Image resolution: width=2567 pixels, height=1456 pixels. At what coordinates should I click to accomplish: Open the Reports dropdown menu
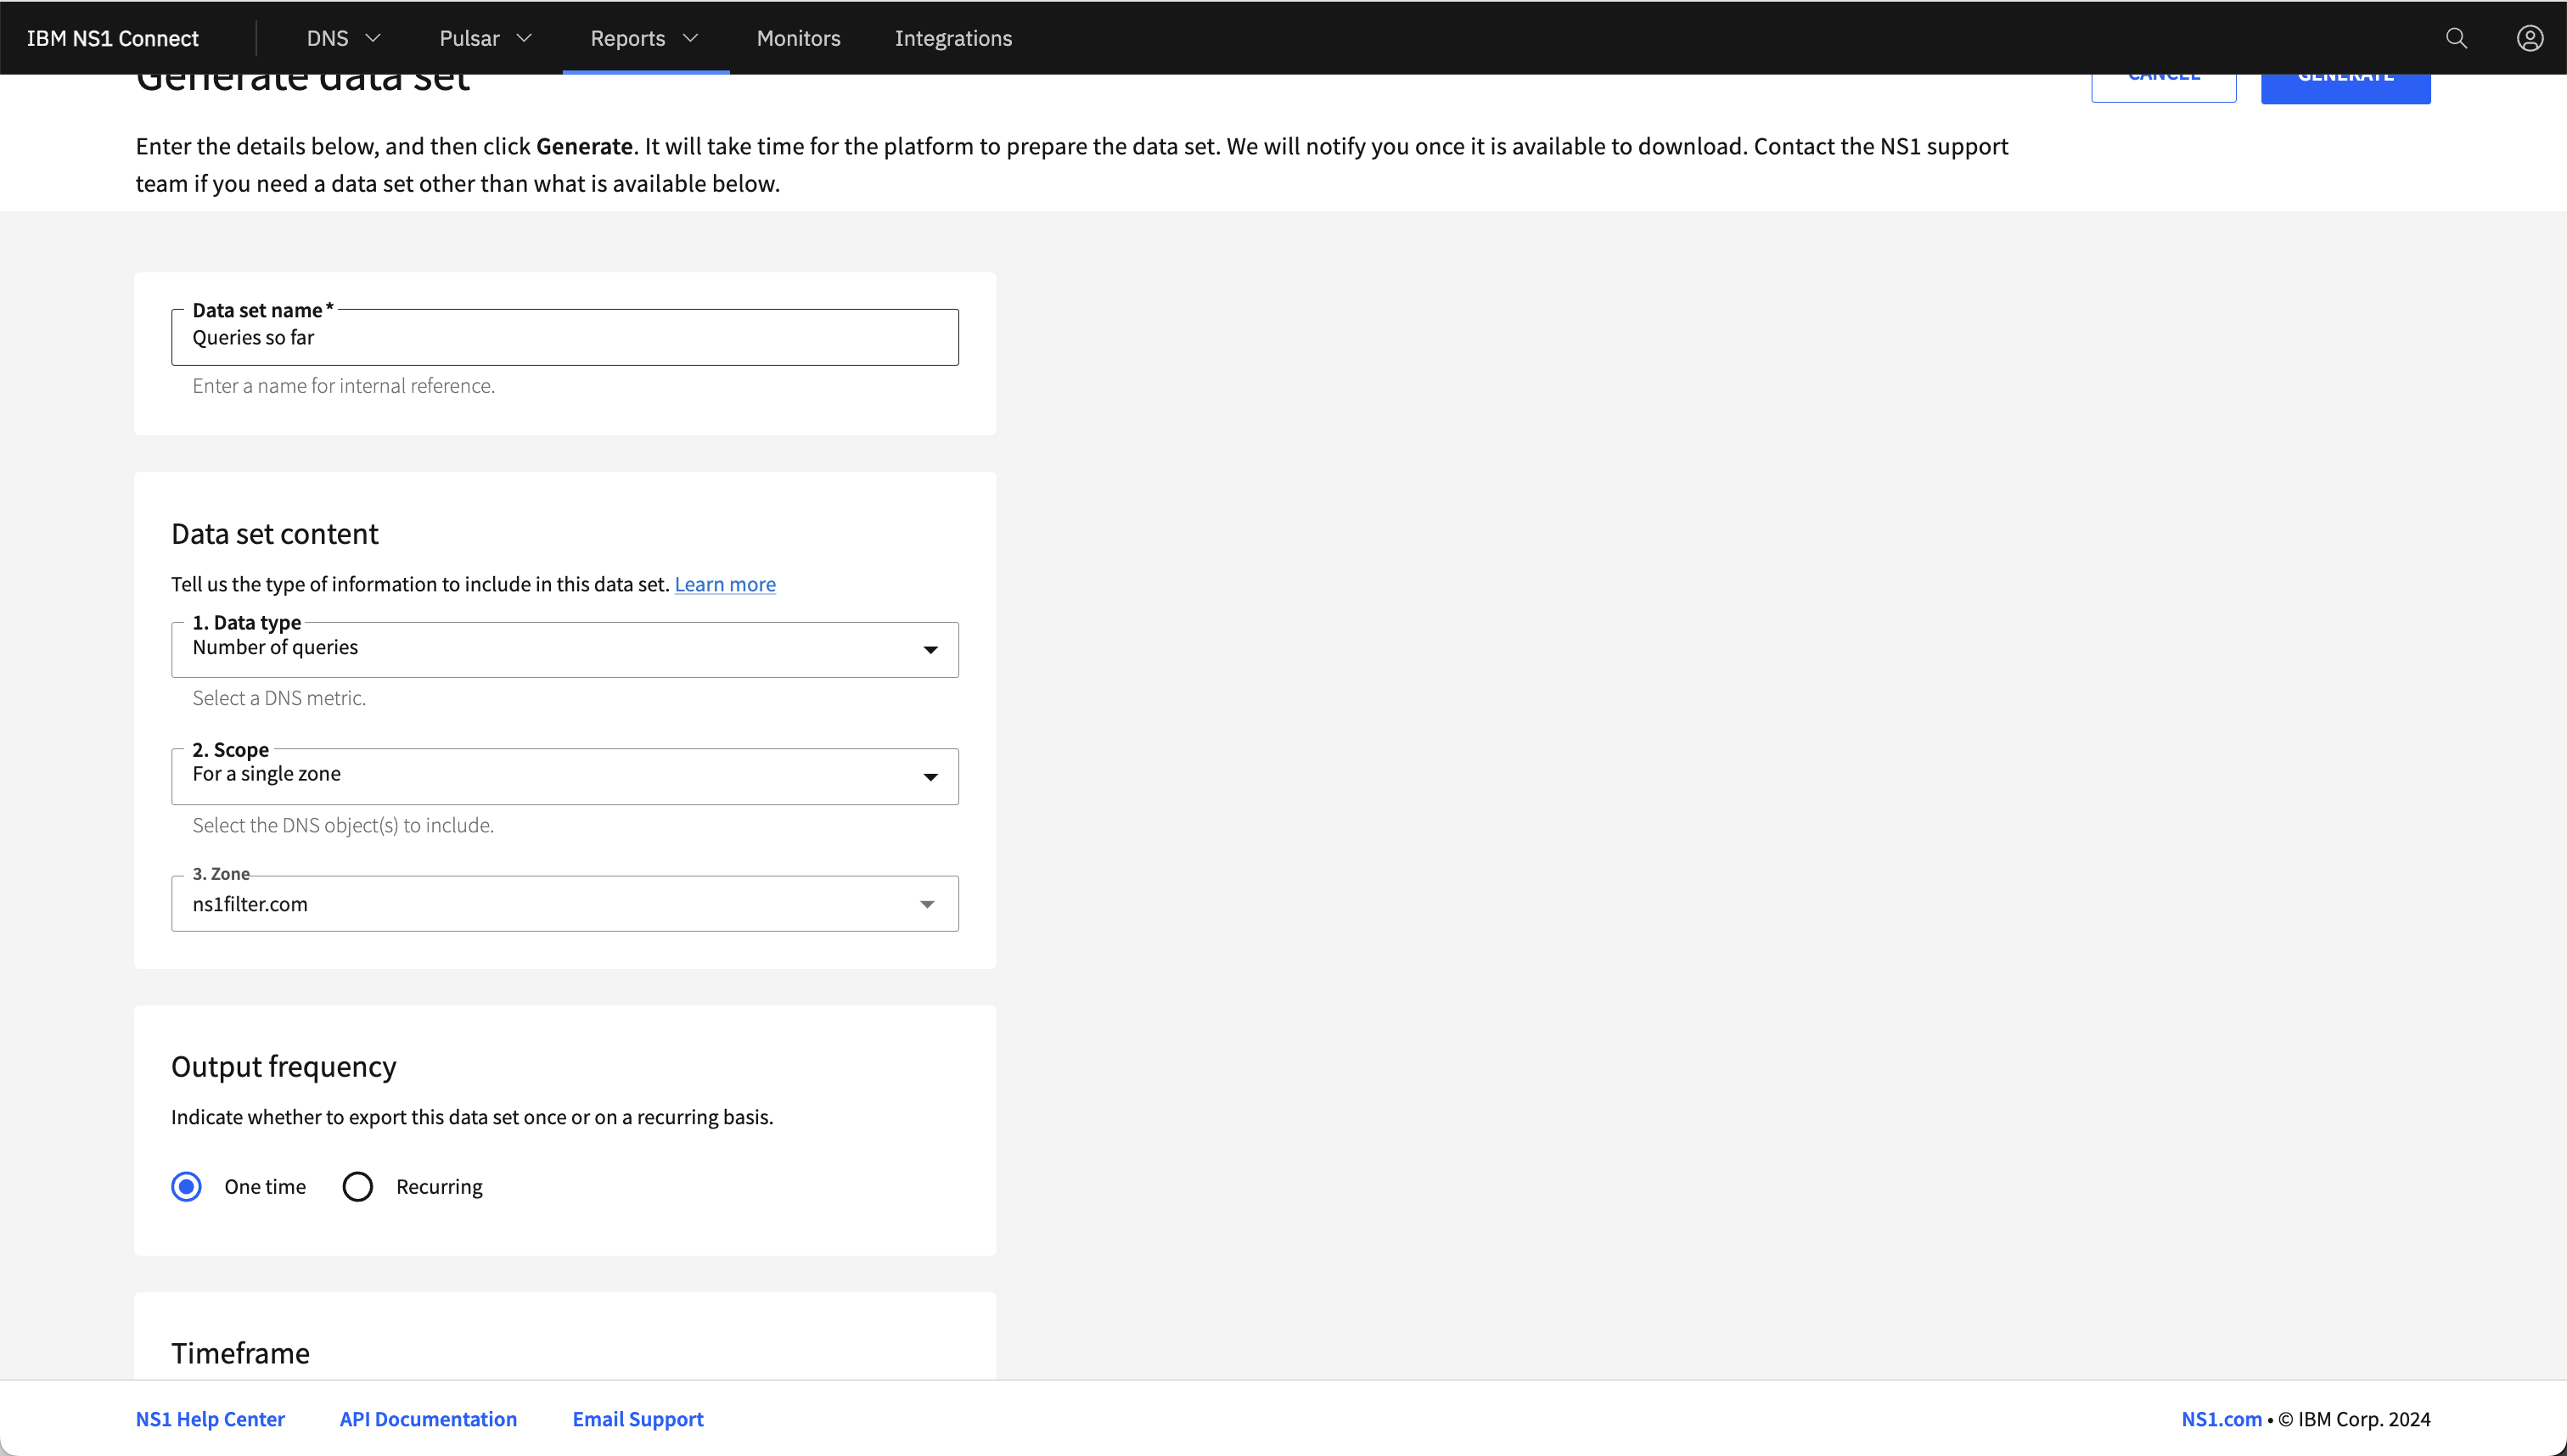(645, 37)
